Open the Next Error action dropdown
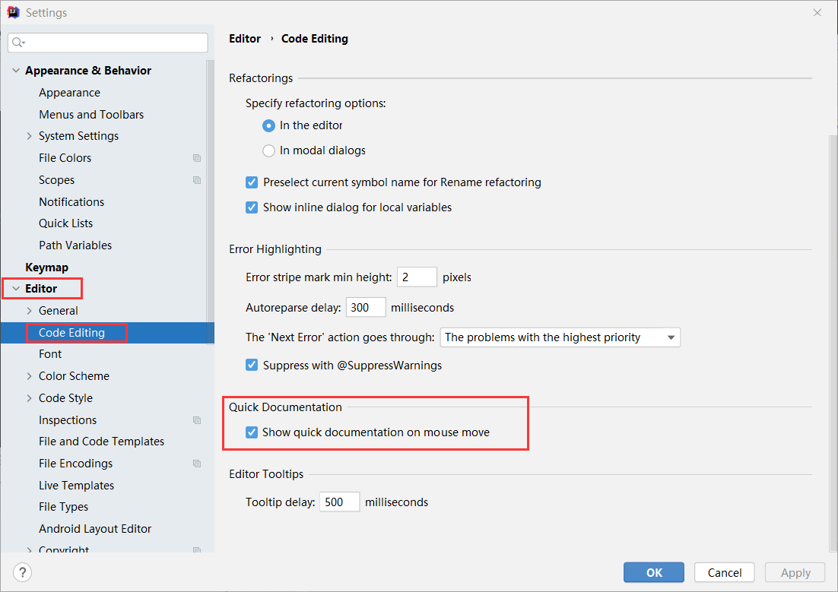Screen dimensions: 838x592 (560, 337)
